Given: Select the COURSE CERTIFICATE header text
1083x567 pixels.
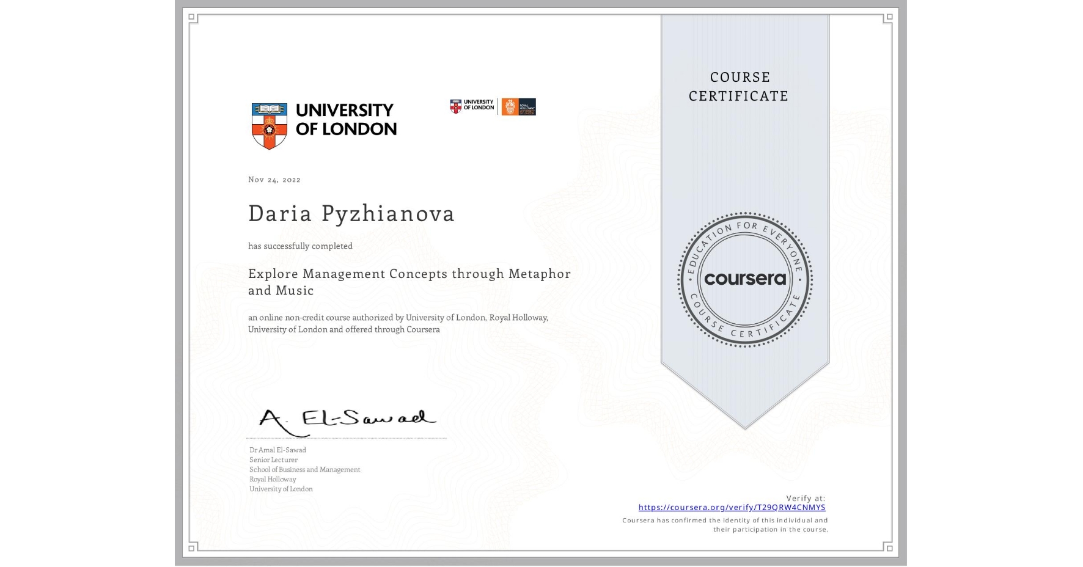Looking at the screenshot, I should click(737, 86).
